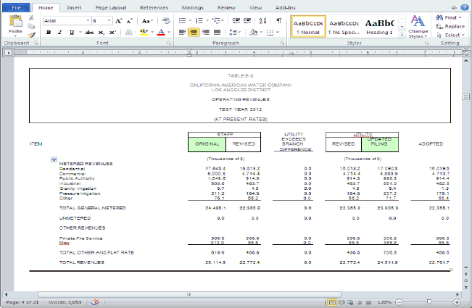Toggle Bold formatting
472x308 pixels.
tap(48, 33)
